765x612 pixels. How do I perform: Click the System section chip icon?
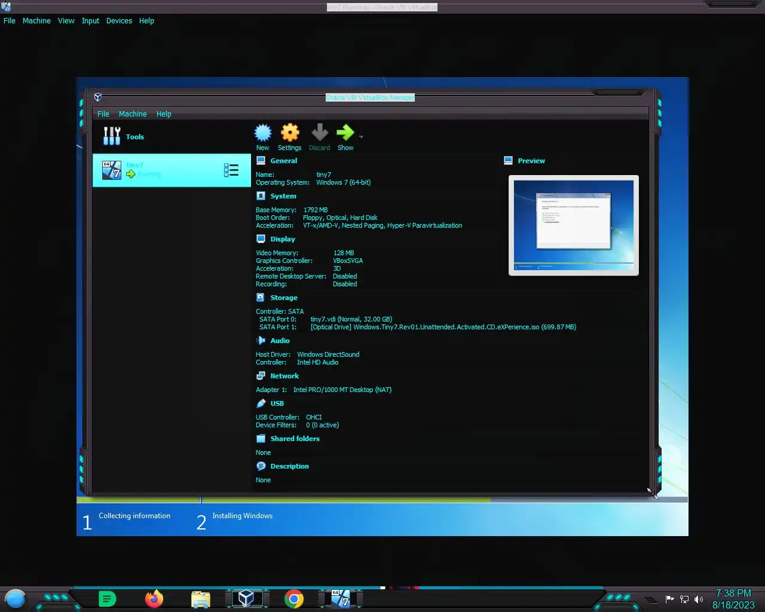[261, 196]
